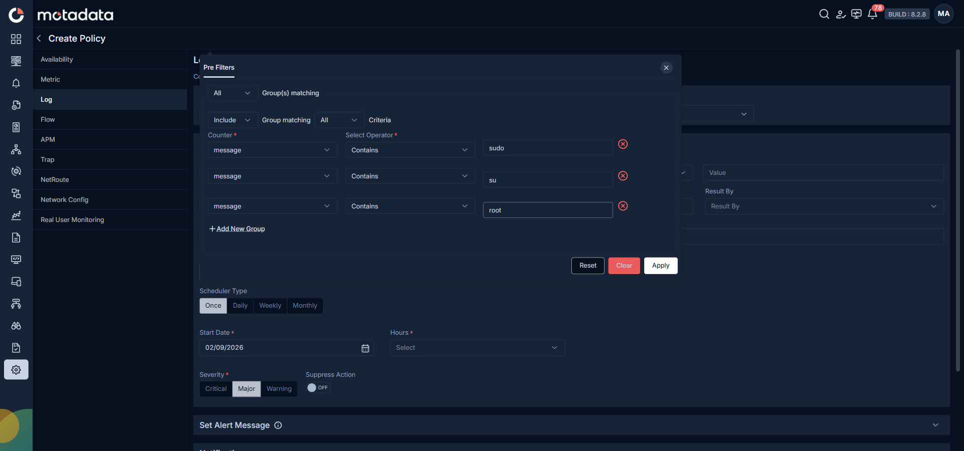
Task: Open the settings gear in sidebar
Action: point(16,370)
